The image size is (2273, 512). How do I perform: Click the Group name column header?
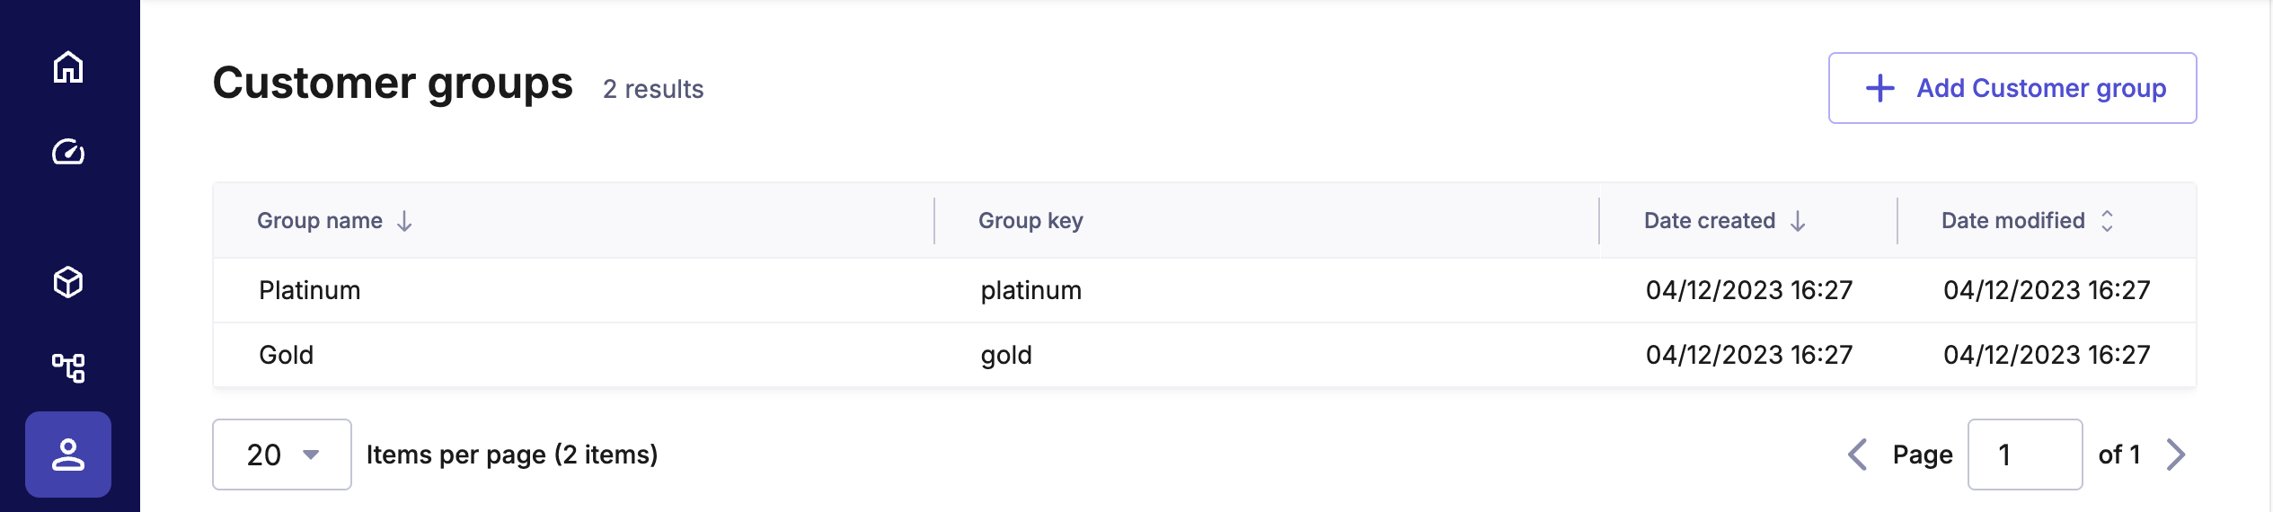click(320, 221)
